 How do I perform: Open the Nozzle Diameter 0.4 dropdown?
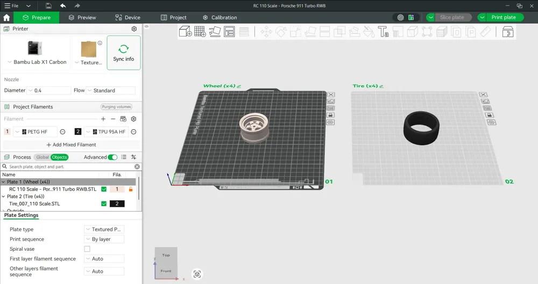pyautogui.click(x=49, y=90)
